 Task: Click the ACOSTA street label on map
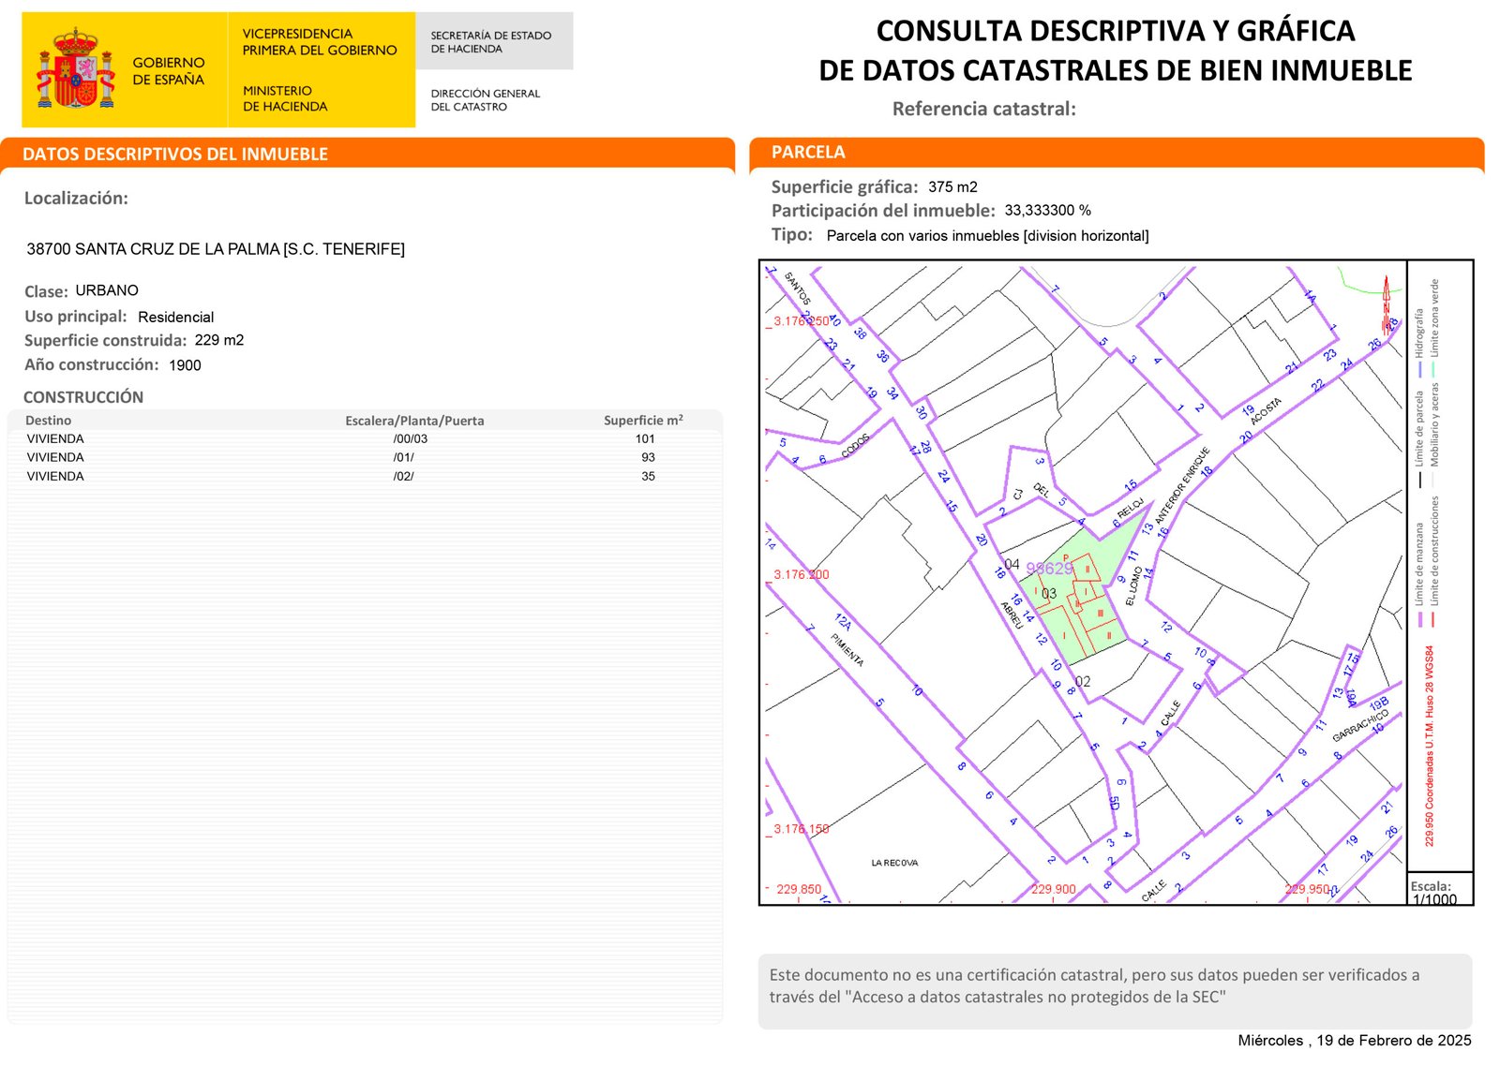(1266, 411)
